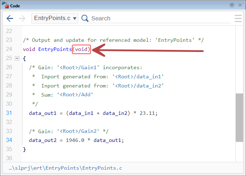Open the hamburger options menu
The image size is (246, 176).
pos(238,19)
